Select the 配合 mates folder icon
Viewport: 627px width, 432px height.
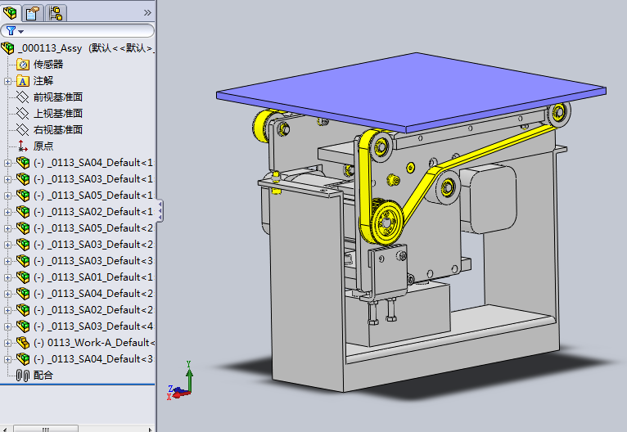tap(23, 375)
